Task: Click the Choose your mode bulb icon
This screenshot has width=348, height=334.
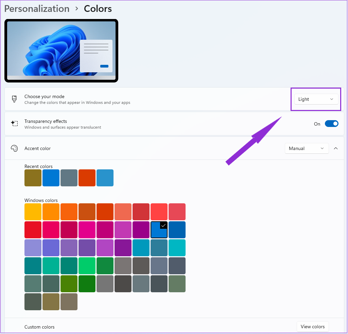Action: click(14, 99)
